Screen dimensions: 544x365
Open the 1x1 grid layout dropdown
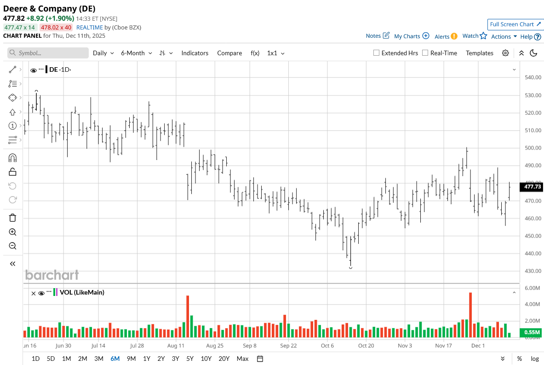[x=276, y=53]
